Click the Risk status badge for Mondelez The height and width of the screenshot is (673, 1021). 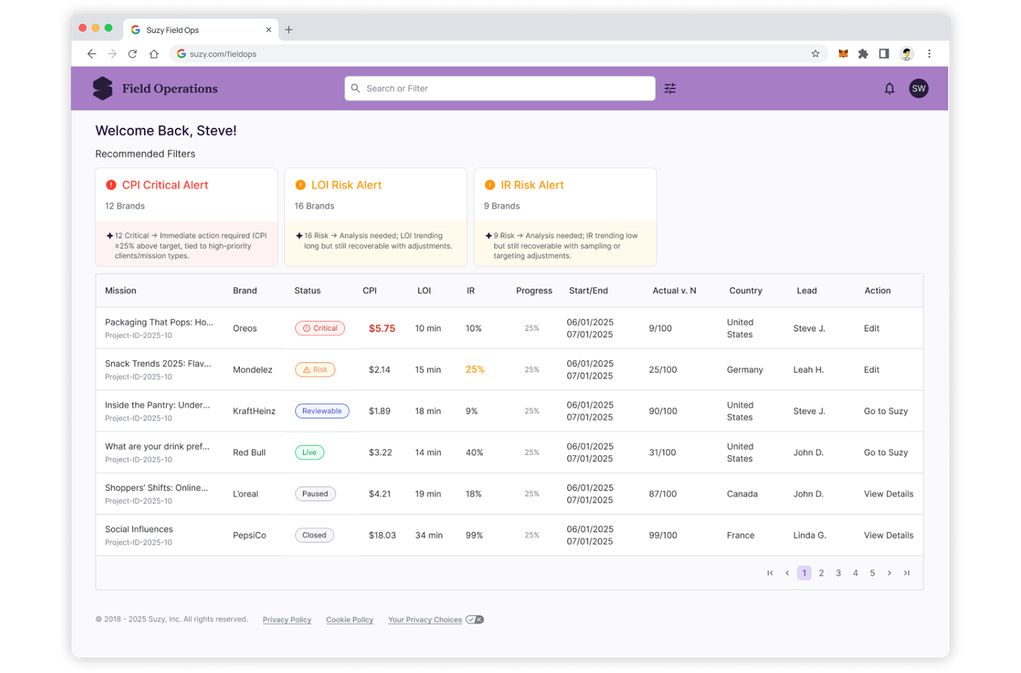(315, 369)
